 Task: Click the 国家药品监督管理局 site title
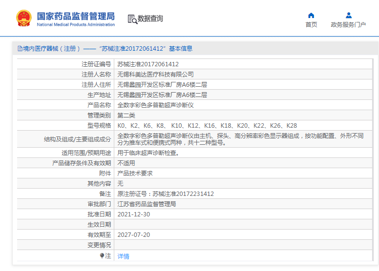coord(76,15)
